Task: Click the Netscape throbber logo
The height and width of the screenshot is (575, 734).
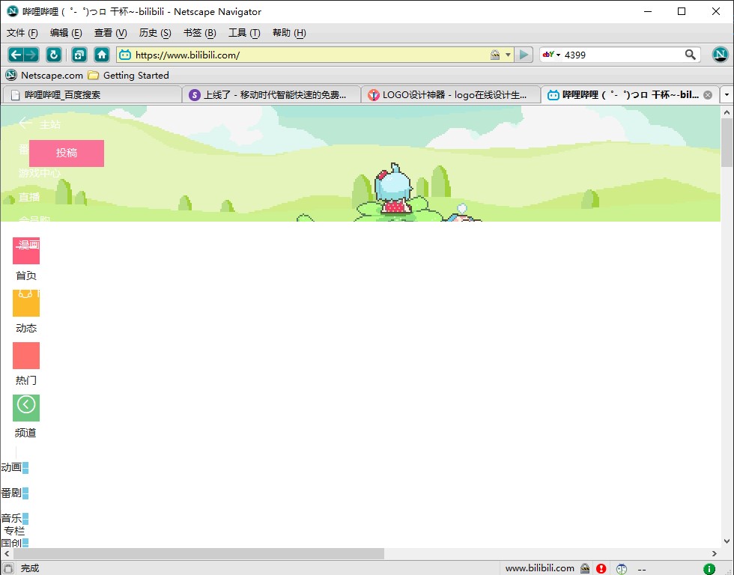Action: tap(720, 55)
